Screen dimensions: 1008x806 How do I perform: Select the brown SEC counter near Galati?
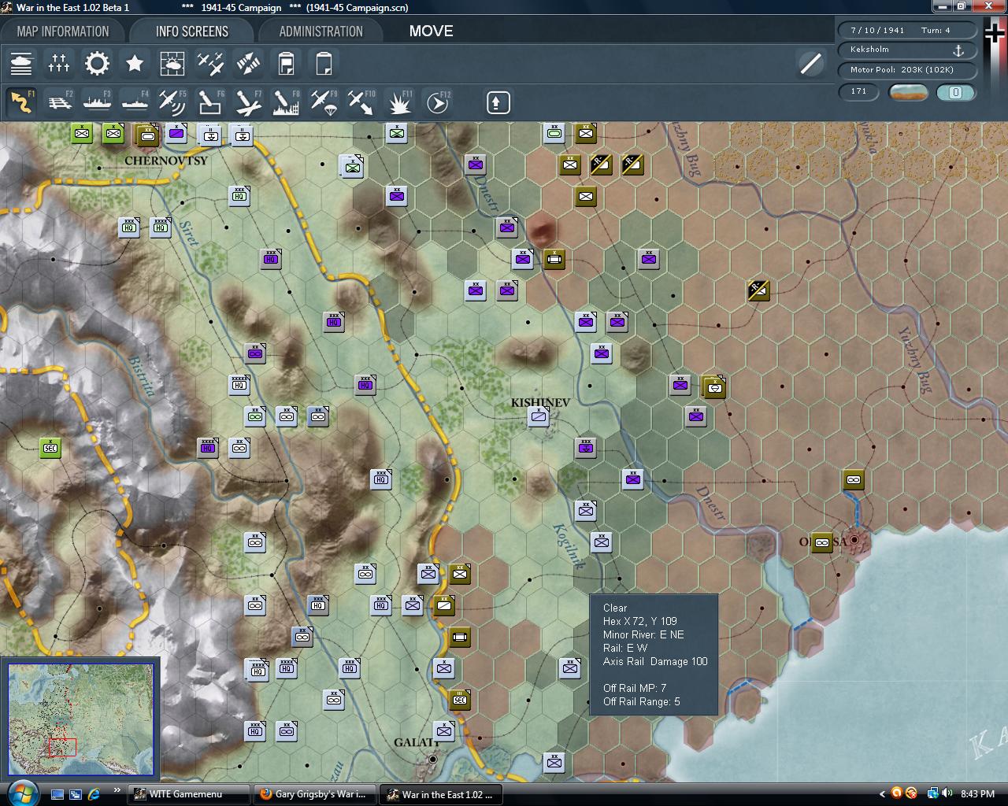pos(460,700)
